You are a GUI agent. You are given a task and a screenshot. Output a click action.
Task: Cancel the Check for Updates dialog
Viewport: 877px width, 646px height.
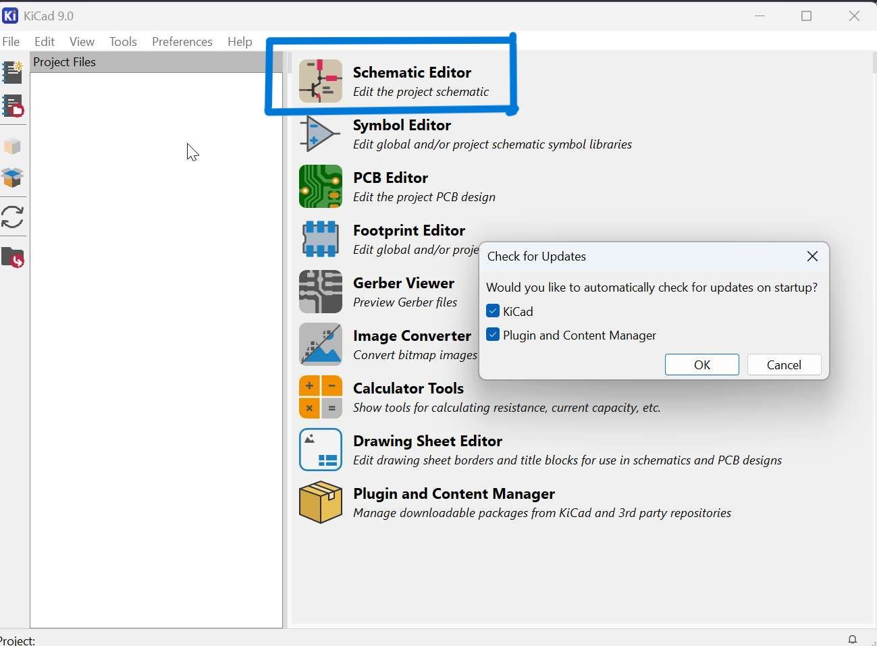(x=784, y=365)
